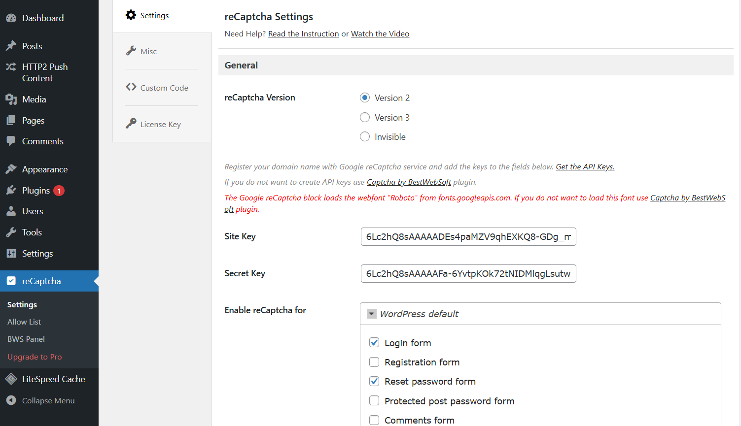This screenshot has width=741, height=426.
Task: Open the Media library icon
Action: coord(11,99)
